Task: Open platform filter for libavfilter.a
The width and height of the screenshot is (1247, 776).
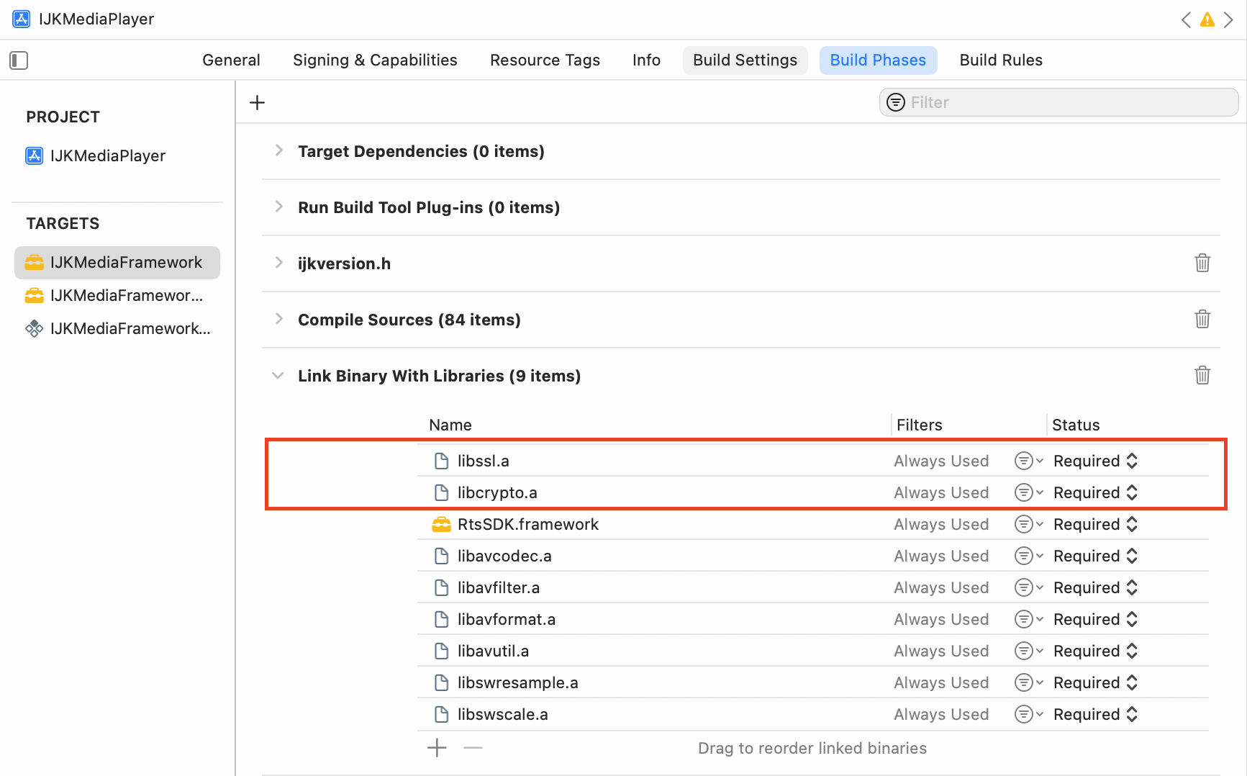Action: (1029, 587)
